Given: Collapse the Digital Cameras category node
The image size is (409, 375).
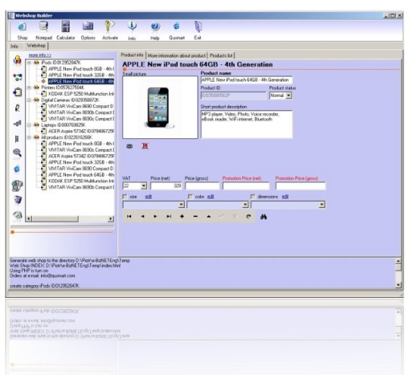Looking at the screenshot, I should coord(30,101).
